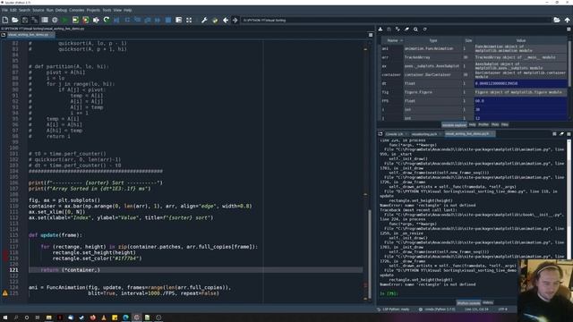The image size is (573, 322).
Task: Start debugging the file
Action: click(116, 20)
